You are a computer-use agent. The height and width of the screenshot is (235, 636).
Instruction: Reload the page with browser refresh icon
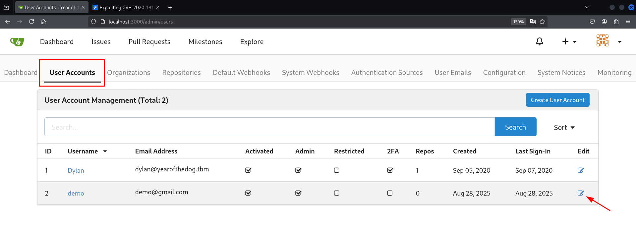click(x=31, y=22)
